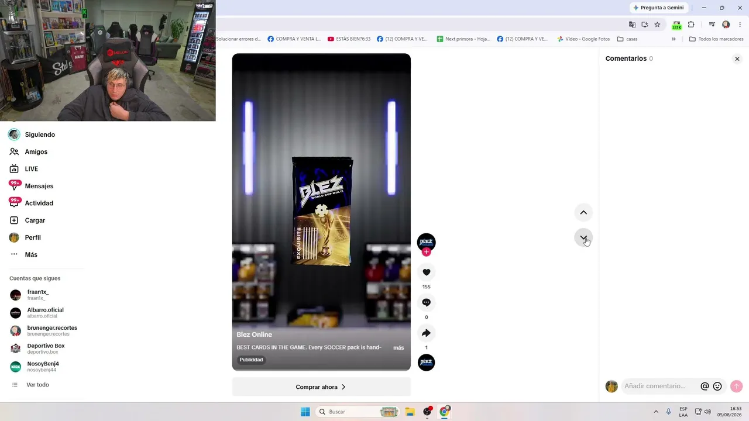Open the Blez profile avatar above the like button
Image resolution: width=749 pixels, height=421 pixels.
[x=426, y=241]
